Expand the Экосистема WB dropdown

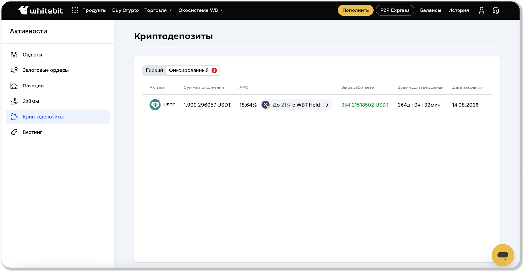tap(201, 10)
